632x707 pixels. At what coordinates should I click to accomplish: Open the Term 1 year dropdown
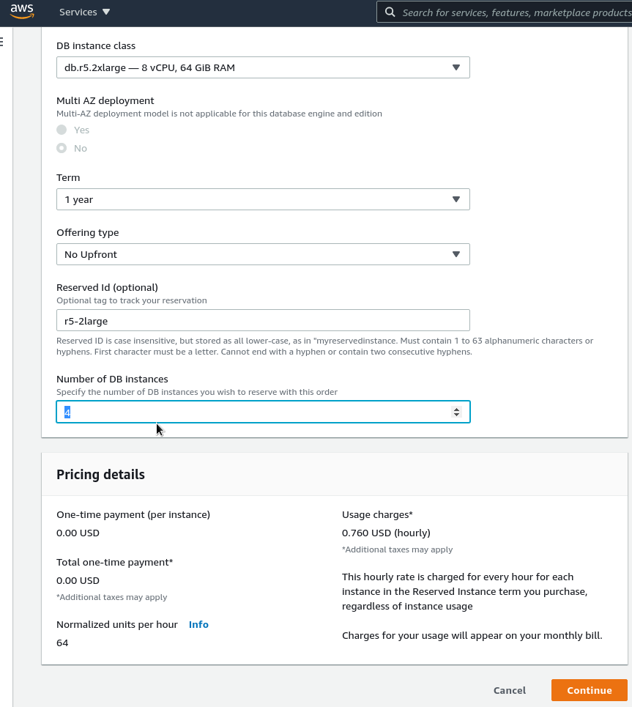[263, 199]
